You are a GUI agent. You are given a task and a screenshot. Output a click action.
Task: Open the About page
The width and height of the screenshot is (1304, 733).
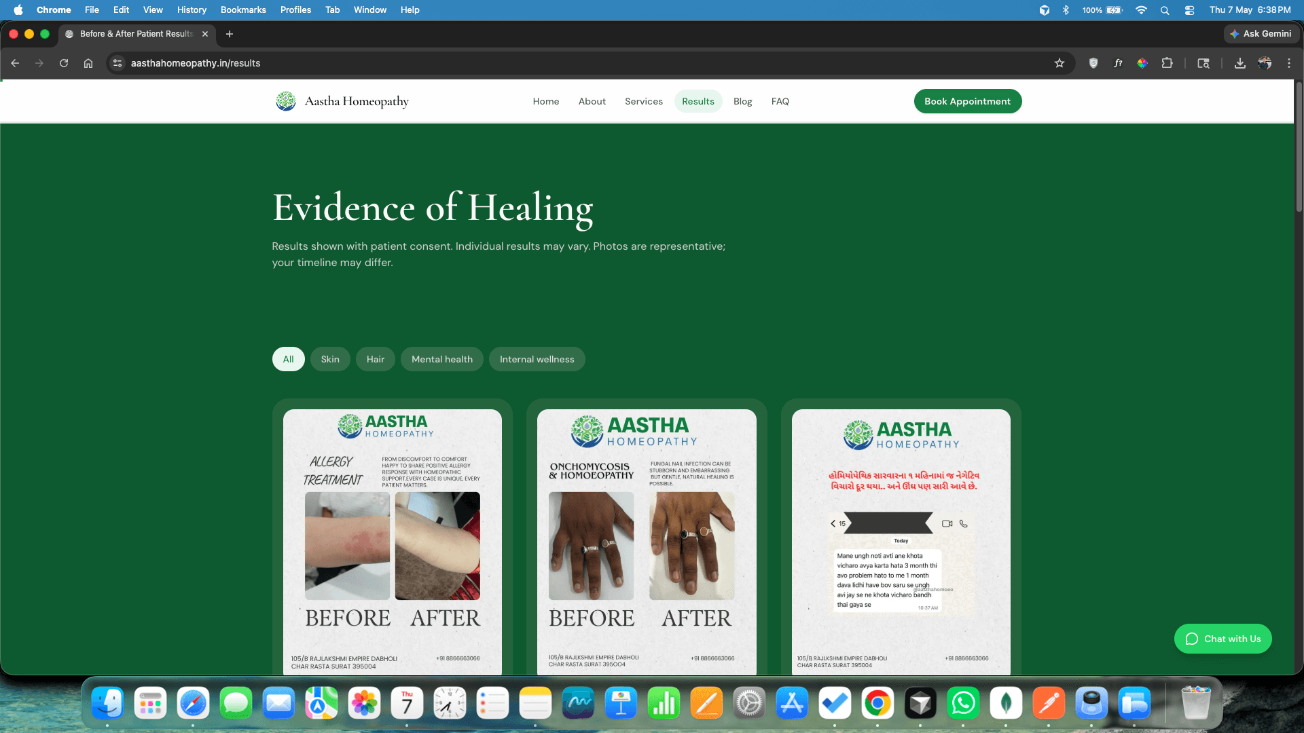point(592,101)
